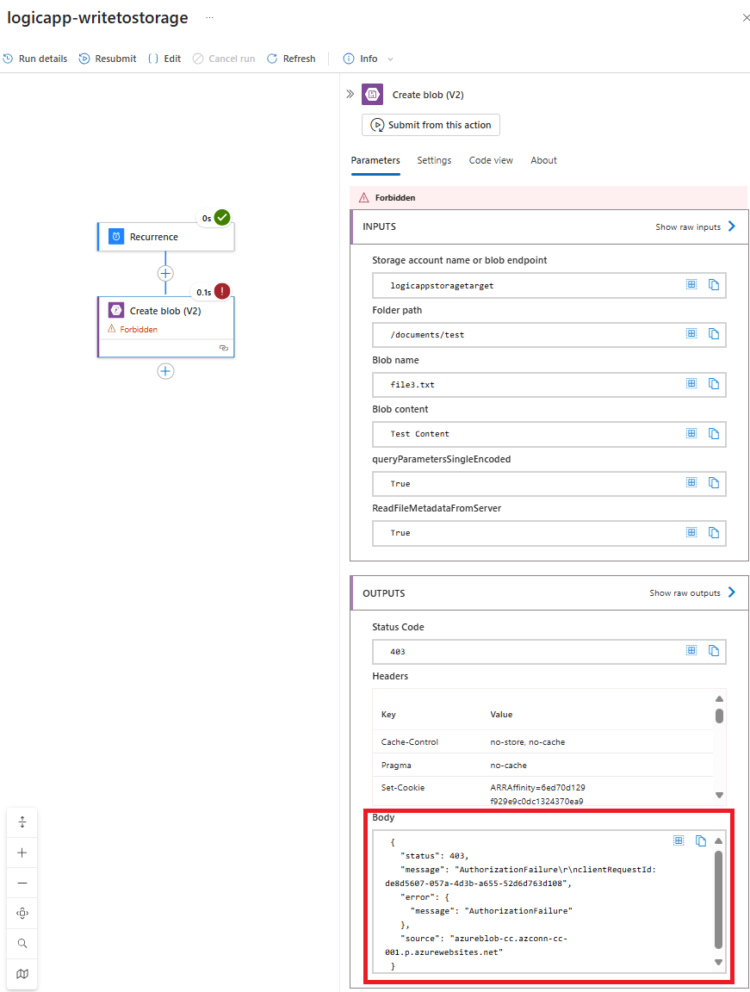The image size is (750, 992).
Task: Copy the Blob name value icon
Action: click(713, 384)
